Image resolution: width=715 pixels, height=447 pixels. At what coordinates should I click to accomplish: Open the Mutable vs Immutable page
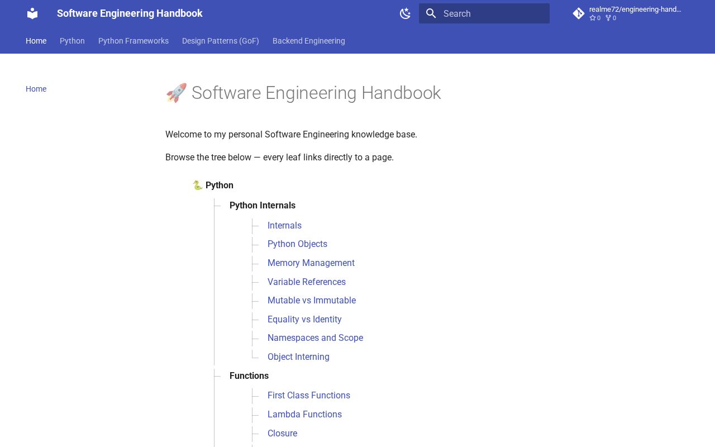[312, 301]
